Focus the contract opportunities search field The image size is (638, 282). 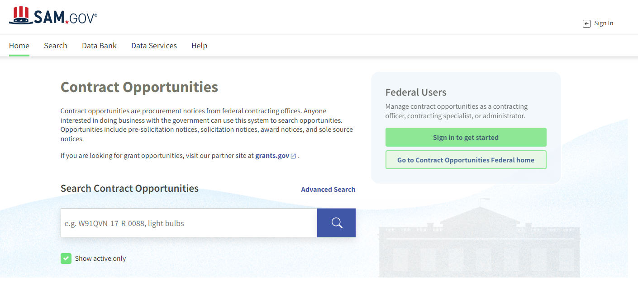[189, 223]
